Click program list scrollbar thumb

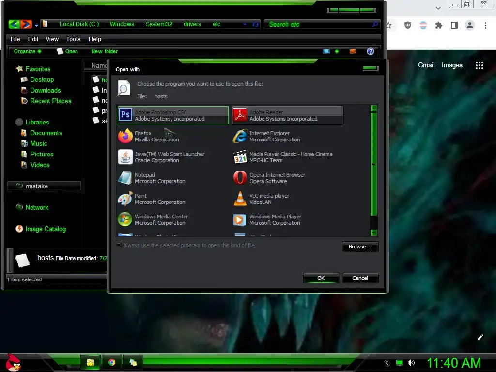373,164
